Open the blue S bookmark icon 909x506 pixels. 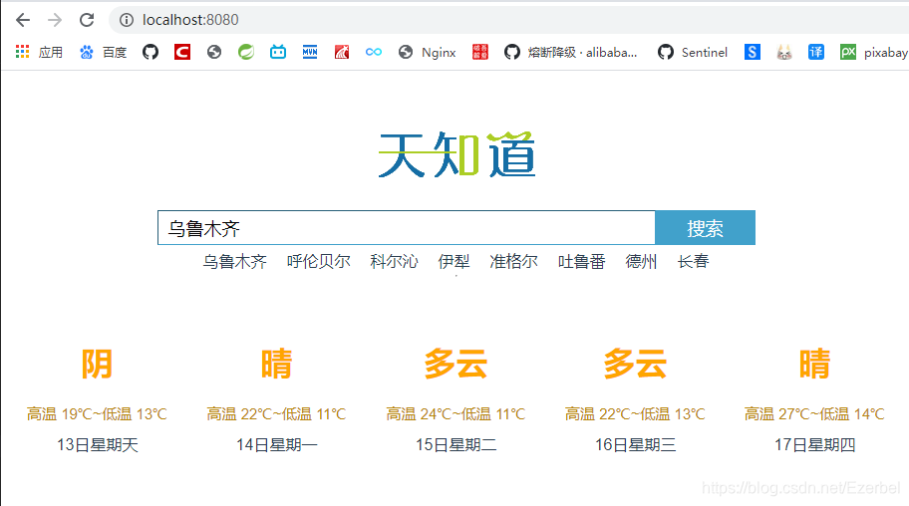click(752, 52)
